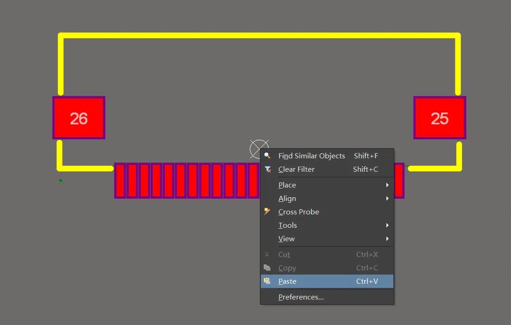Image resolution: width=511 pixels, height=325 pixels.
Task: Click the View submenu arrow
Action: [387, 239]
